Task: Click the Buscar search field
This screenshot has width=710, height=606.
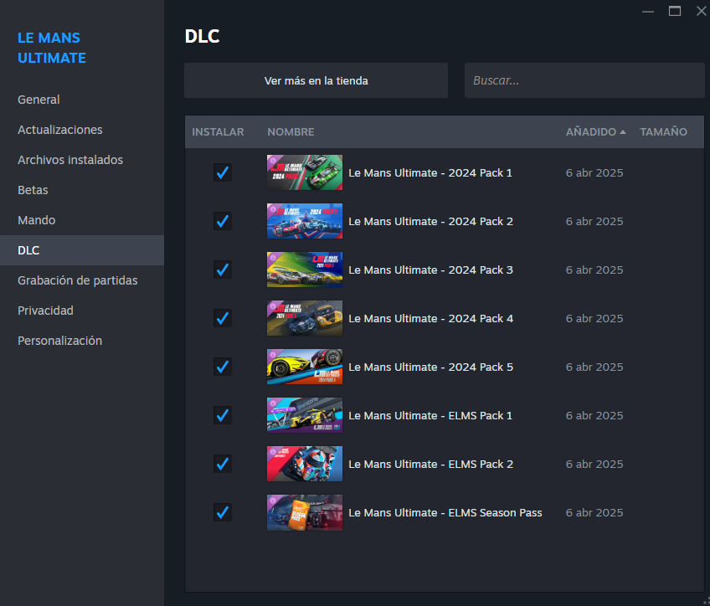Action: tap(584, 81)
